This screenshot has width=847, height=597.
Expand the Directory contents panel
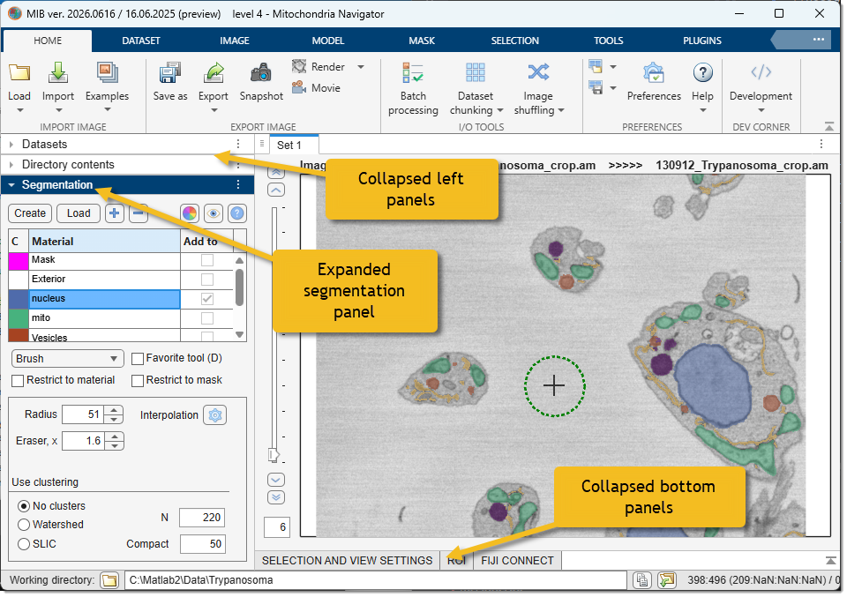11,165
